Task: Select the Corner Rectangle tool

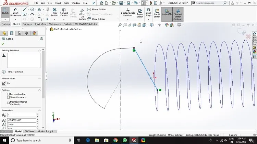Action: (25, 14)
